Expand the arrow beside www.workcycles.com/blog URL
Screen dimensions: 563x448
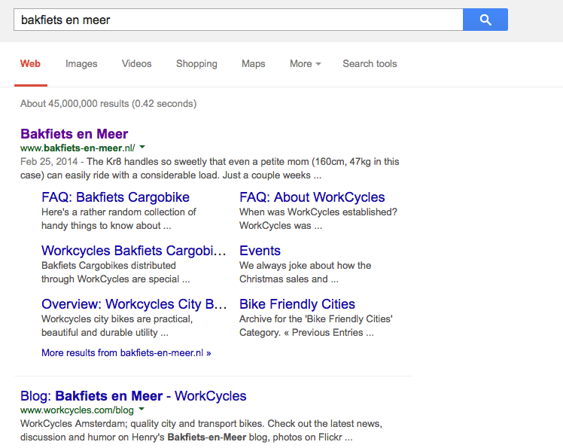[x=142, y=410]
